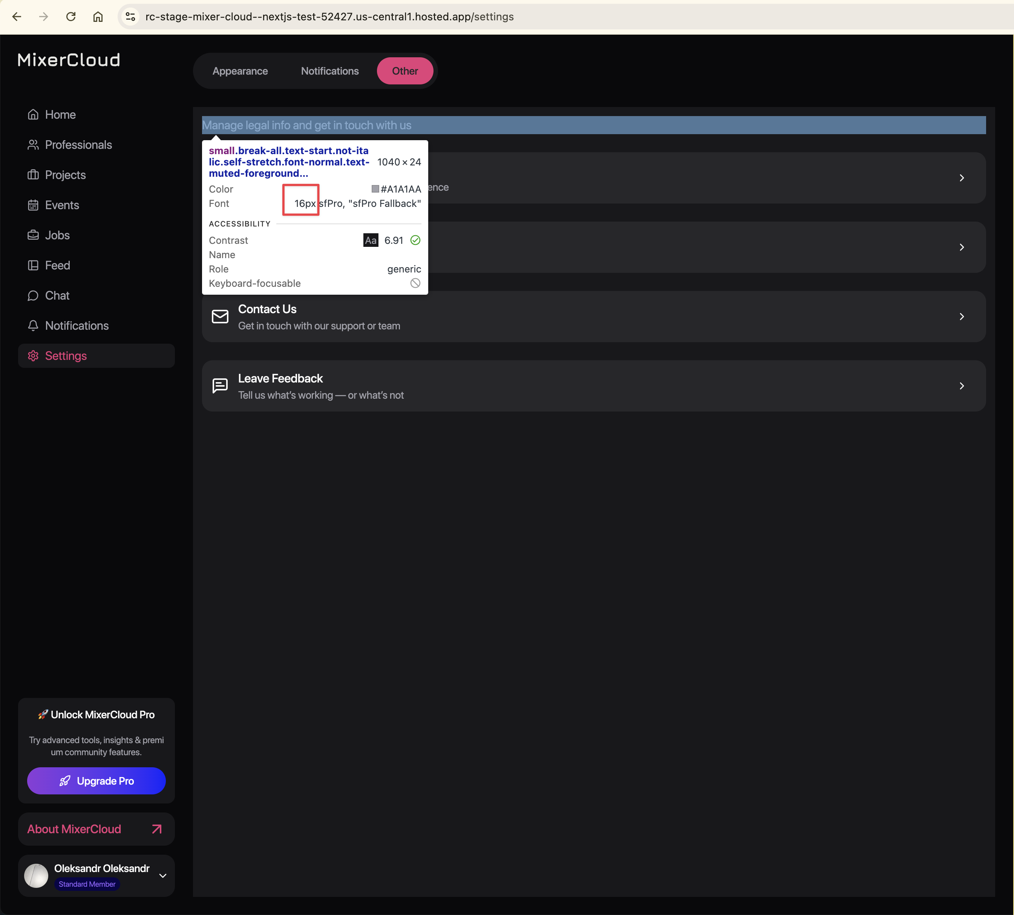This screenshot has height=915, width=1014.
Task: Reload the page with browser refresh
Action: point(71,17)
